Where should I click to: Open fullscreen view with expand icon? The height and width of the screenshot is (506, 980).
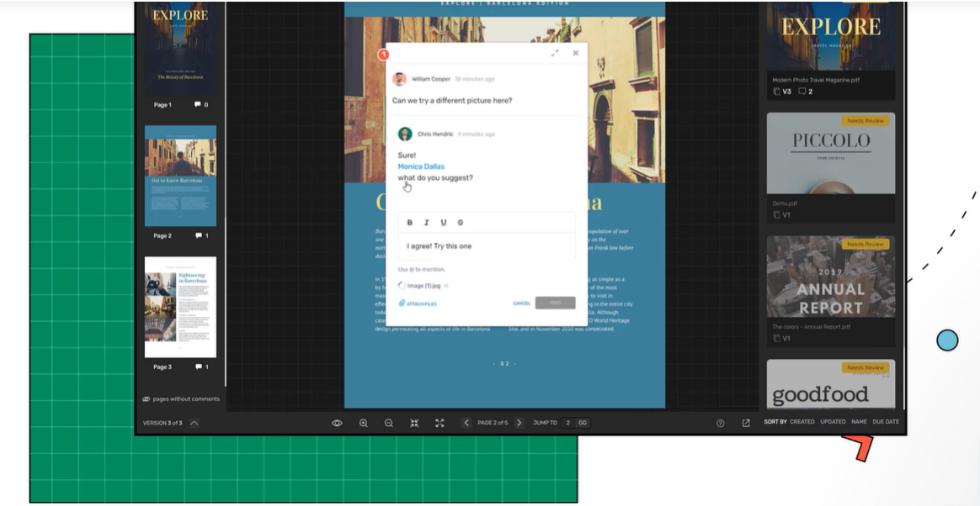pos(439,423)
